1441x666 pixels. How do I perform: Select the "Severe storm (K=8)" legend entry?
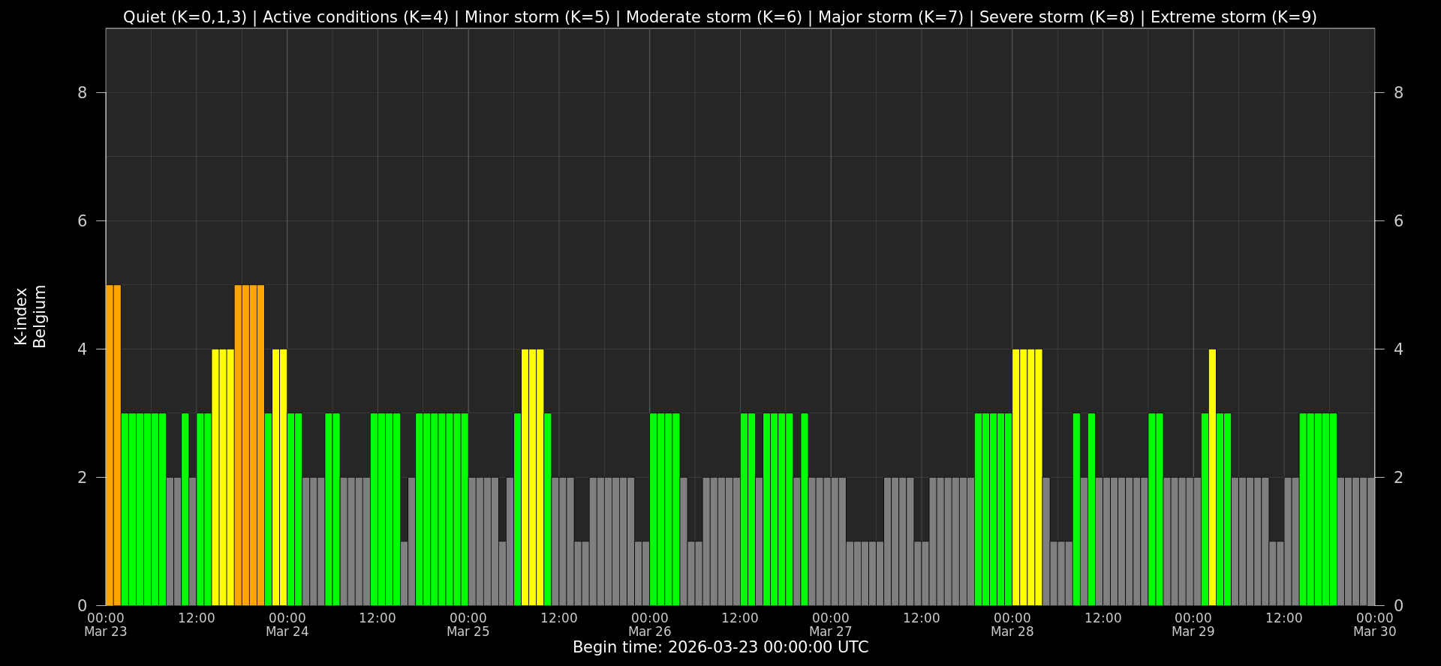click(x=1057, y=17)
